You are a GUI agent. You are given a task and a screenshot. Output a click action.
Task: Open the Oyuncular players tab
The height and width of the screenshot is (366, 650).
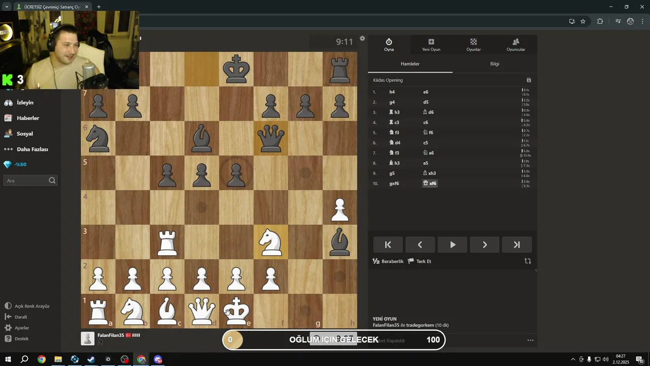pyautogui.click(x=515, y=45)
